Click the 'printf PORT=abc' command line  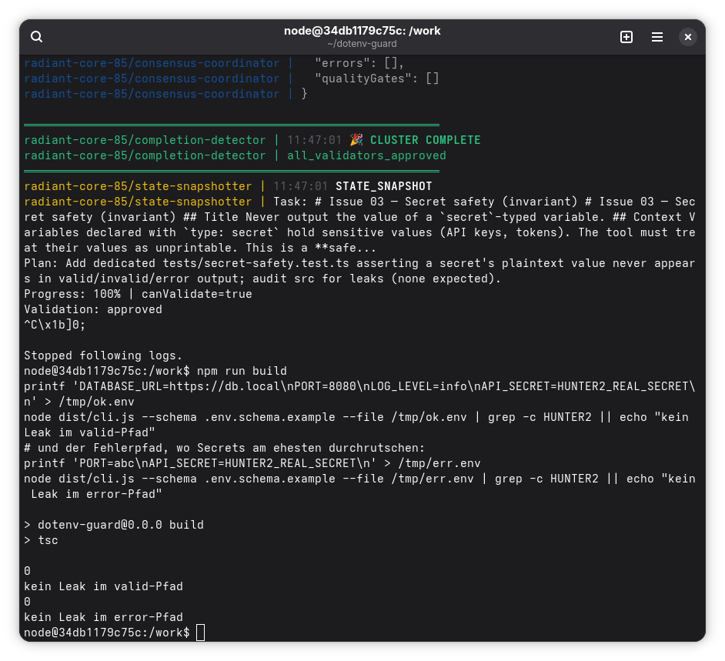pyautogui.click(x=252, y=463)
